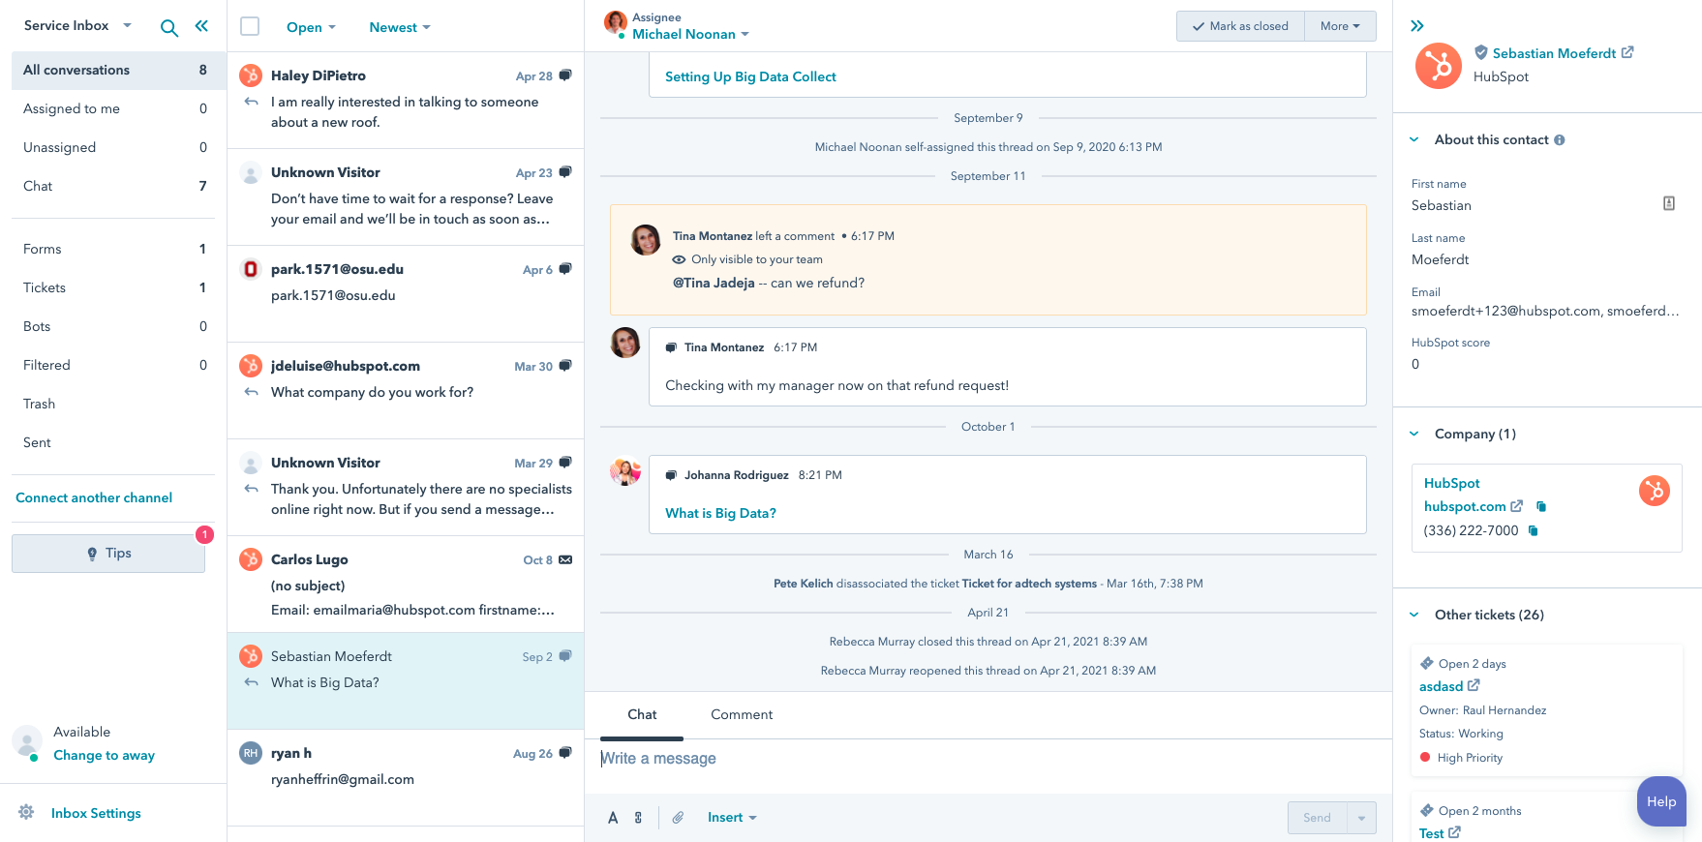Collapse the Other tickets section
This screenshot has height=842, width=1702.
coord(1414,616)
